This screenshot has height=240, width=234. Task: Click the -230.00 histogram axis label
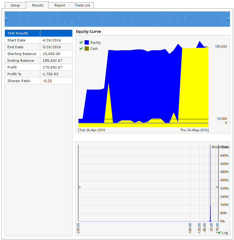(x=78, y=229)
